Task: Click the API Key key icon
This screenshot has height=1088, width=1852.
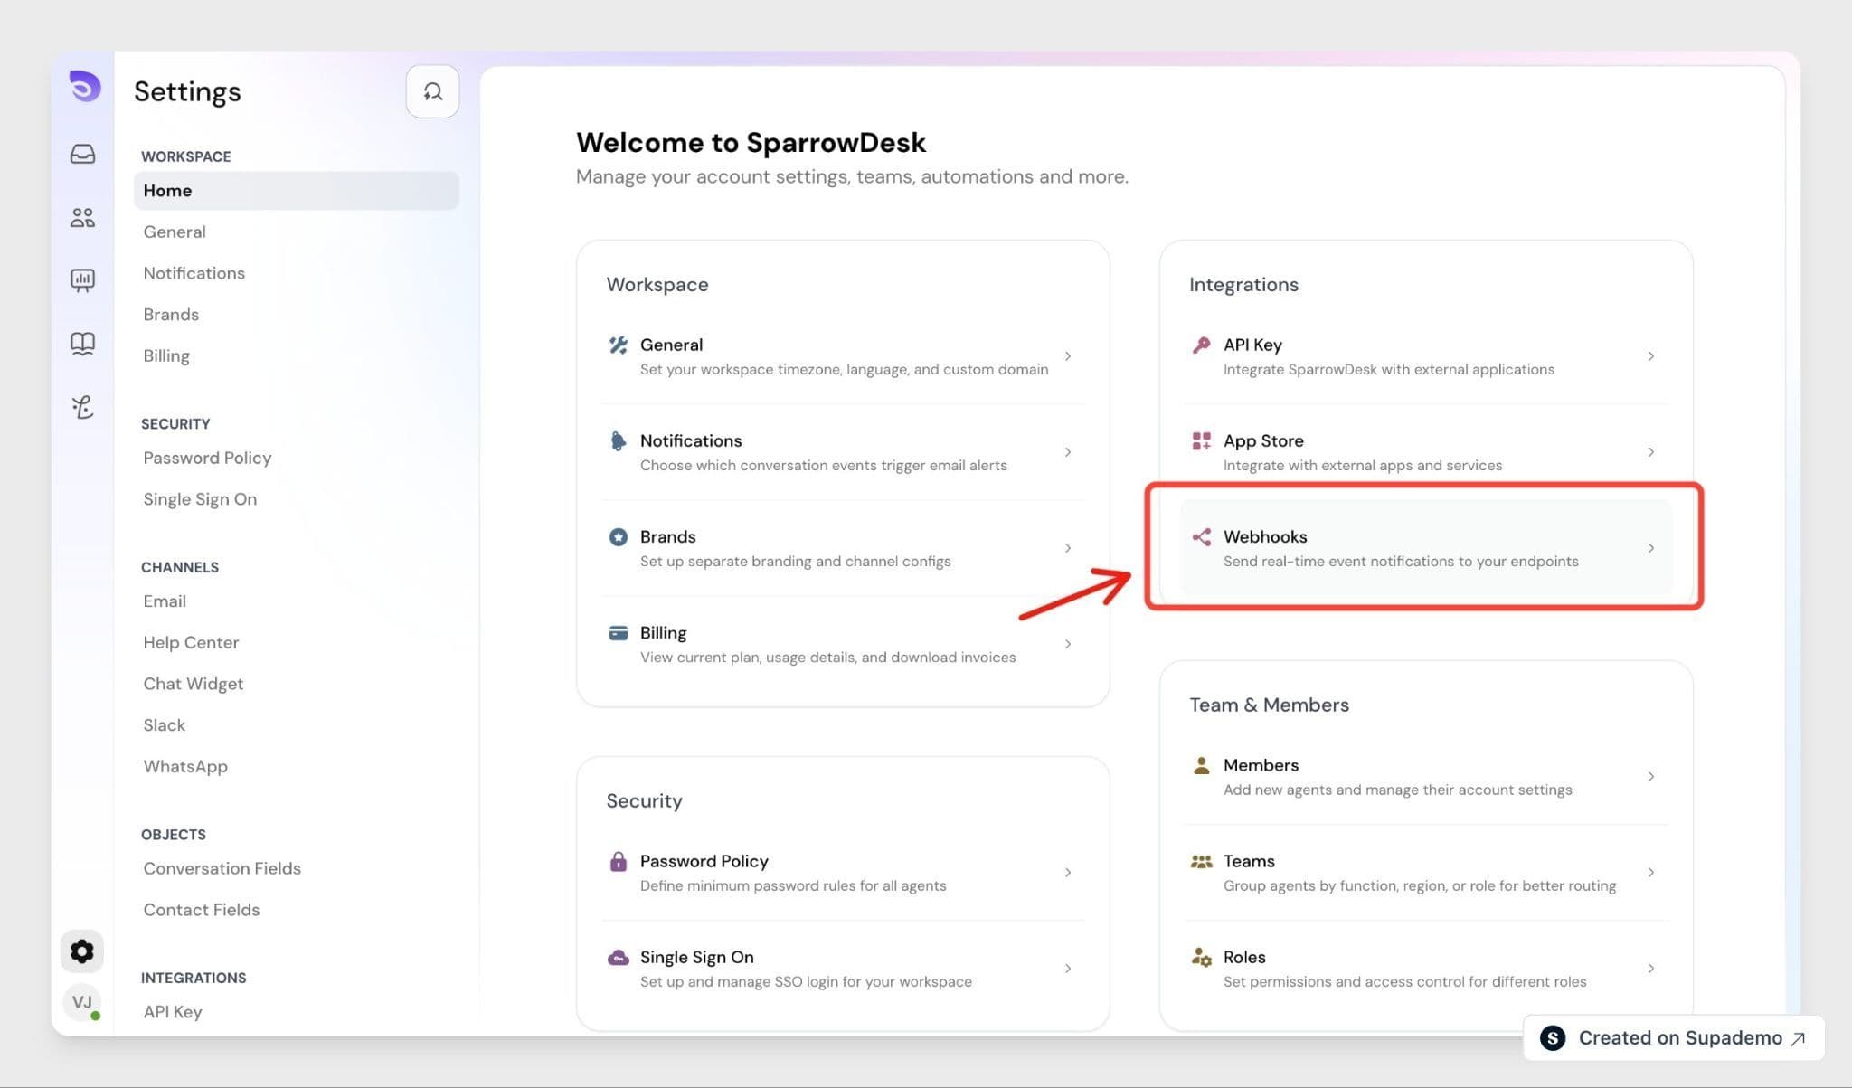Action: click(1201, 345)
